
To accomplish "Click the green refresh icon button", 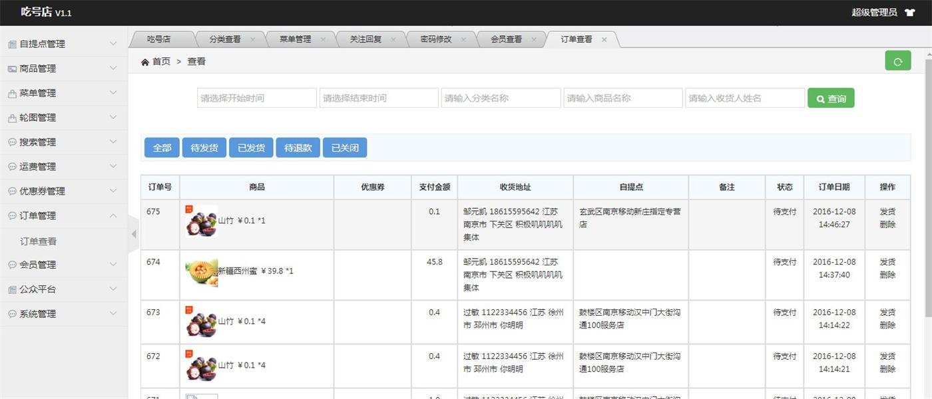I will (x=897, y=61).
